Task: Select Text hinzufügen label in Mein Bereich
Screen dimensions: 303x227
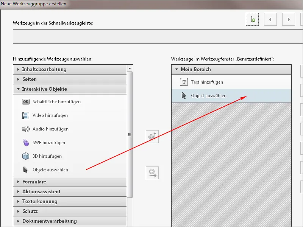Action: coord(207,82)
